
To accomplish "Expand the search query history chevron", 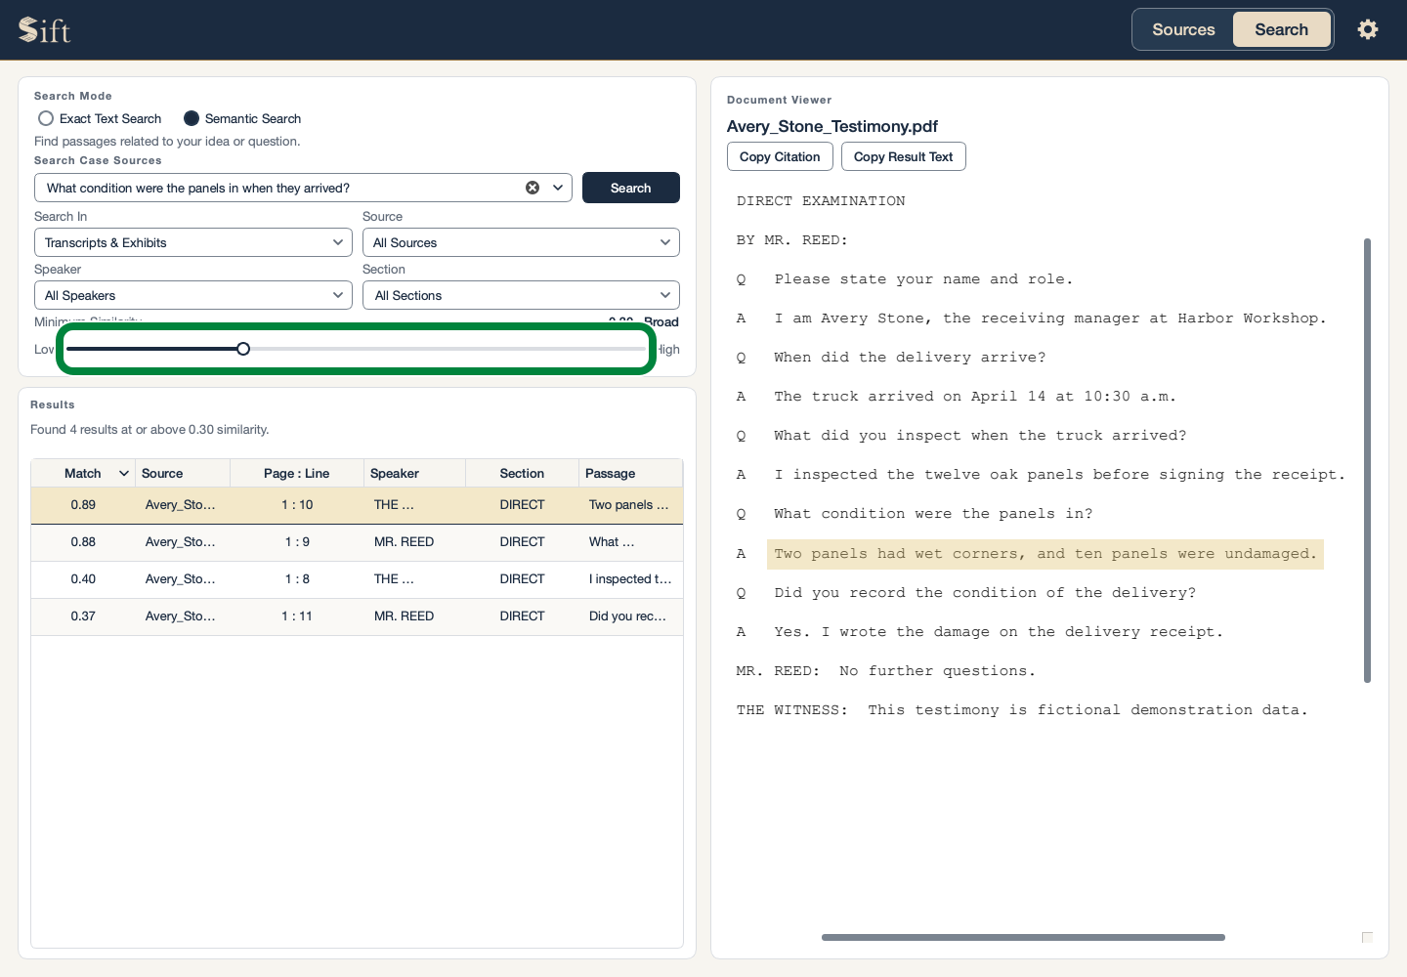I will [x=559, y=188].
